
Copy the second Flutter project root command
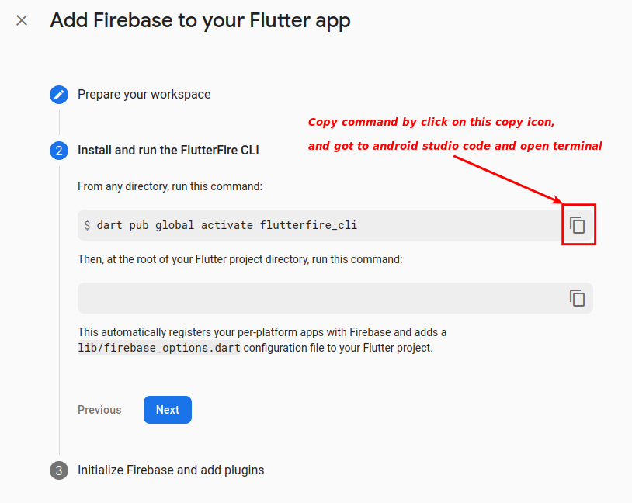[577, 298]
